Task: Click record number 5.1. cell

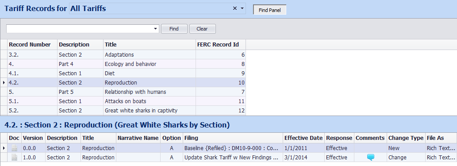Action: (x=32, y=101)
